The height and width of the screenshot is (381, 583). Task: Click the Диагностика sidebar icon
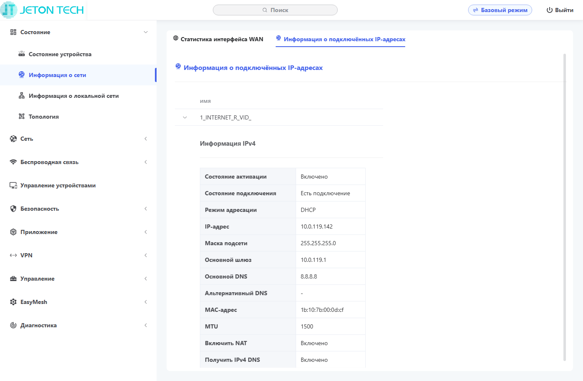(13, 325)
